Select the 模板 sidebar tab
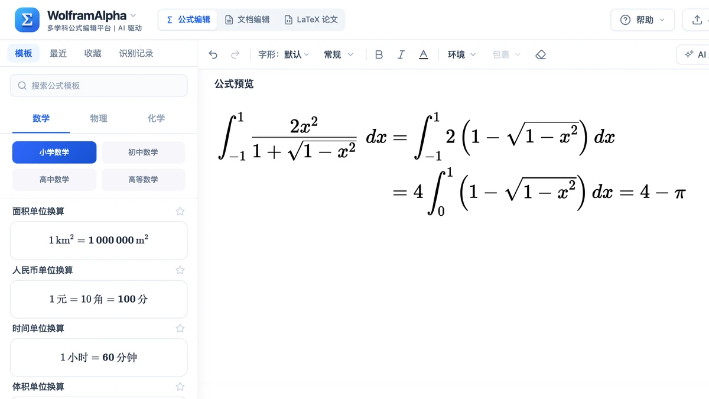 pos(24,53)
